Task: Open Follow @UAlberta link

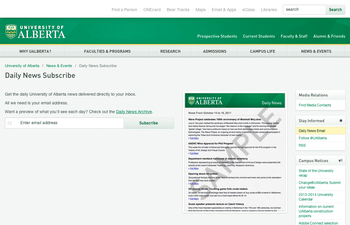Action: 313,138
